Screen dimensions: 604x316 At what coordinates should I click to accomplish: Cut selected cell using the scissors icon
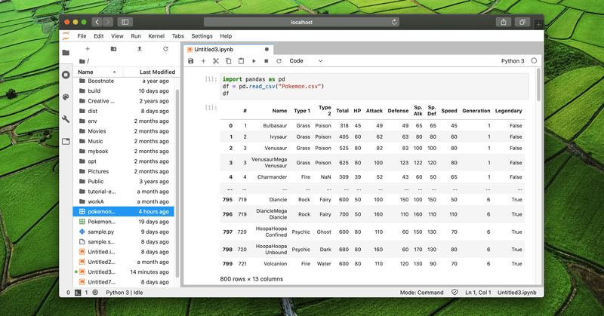[216, 61]
